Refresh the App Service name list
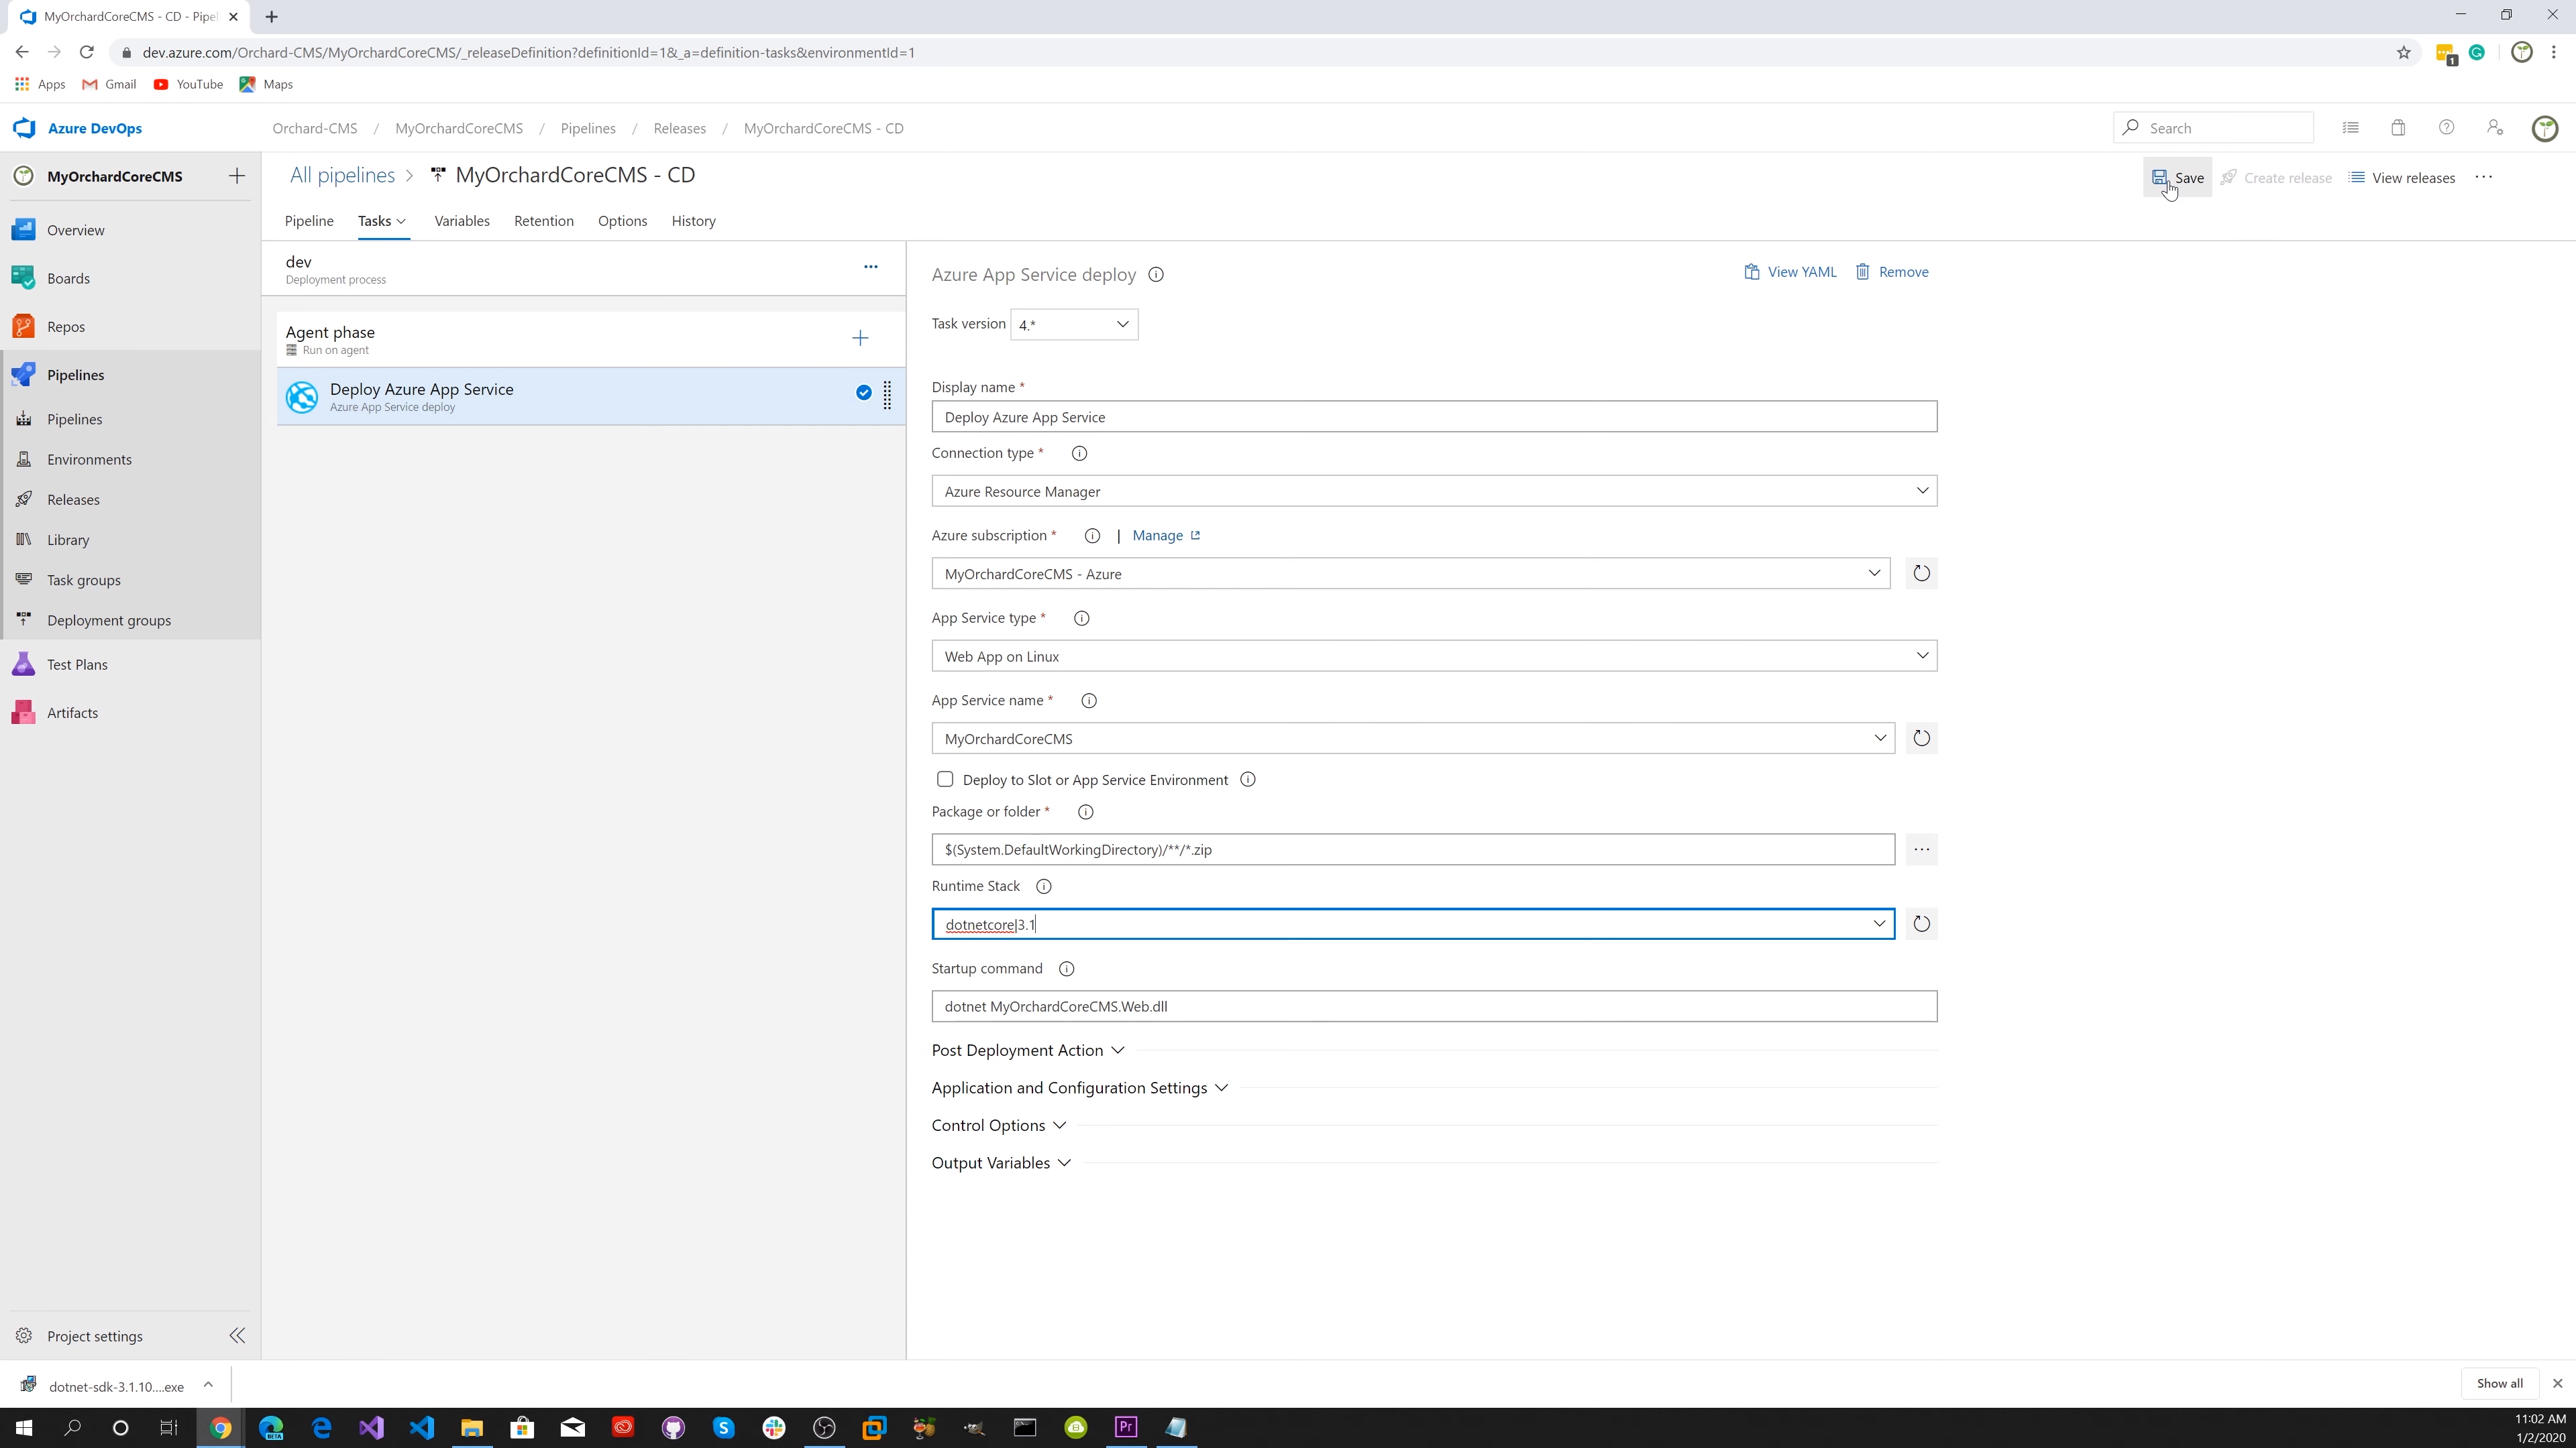The height and width of the screenshot is (1448, 2576). [x=1921, y=739]
